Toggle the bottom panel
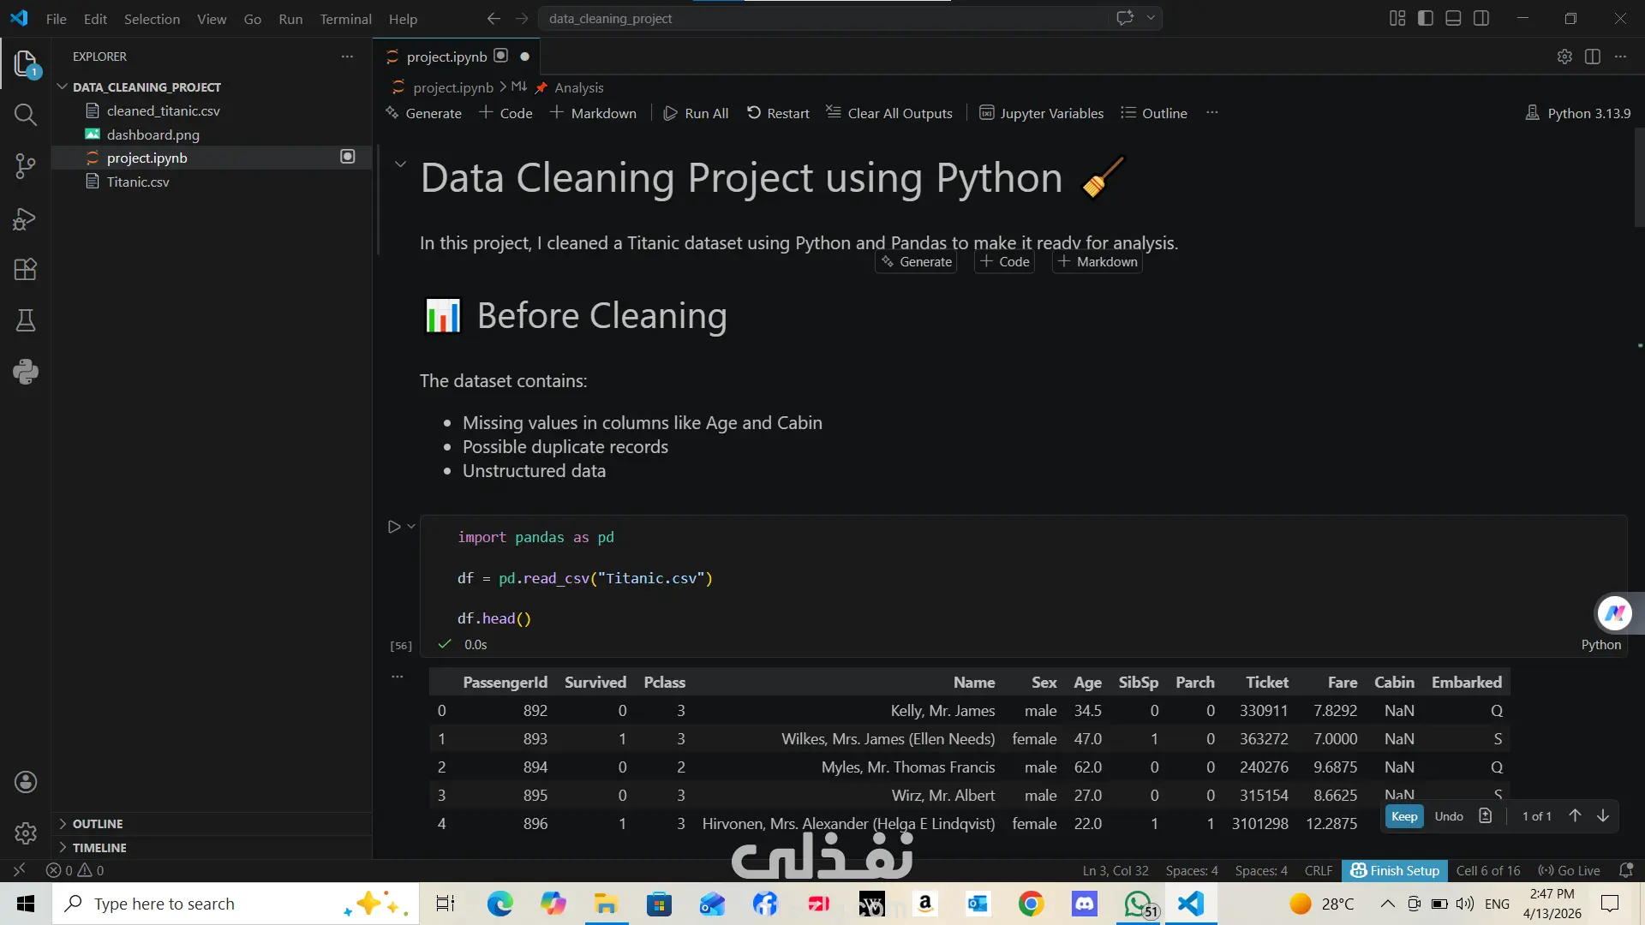Image resolution: width=1645 pixels, height=925 pixels. pos(1453,18)
